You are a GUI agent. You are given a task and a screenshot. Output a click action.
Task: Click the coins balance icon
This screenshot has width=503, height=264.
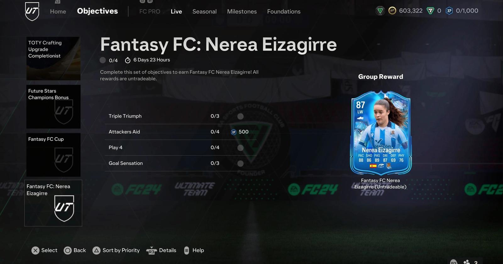392,11
